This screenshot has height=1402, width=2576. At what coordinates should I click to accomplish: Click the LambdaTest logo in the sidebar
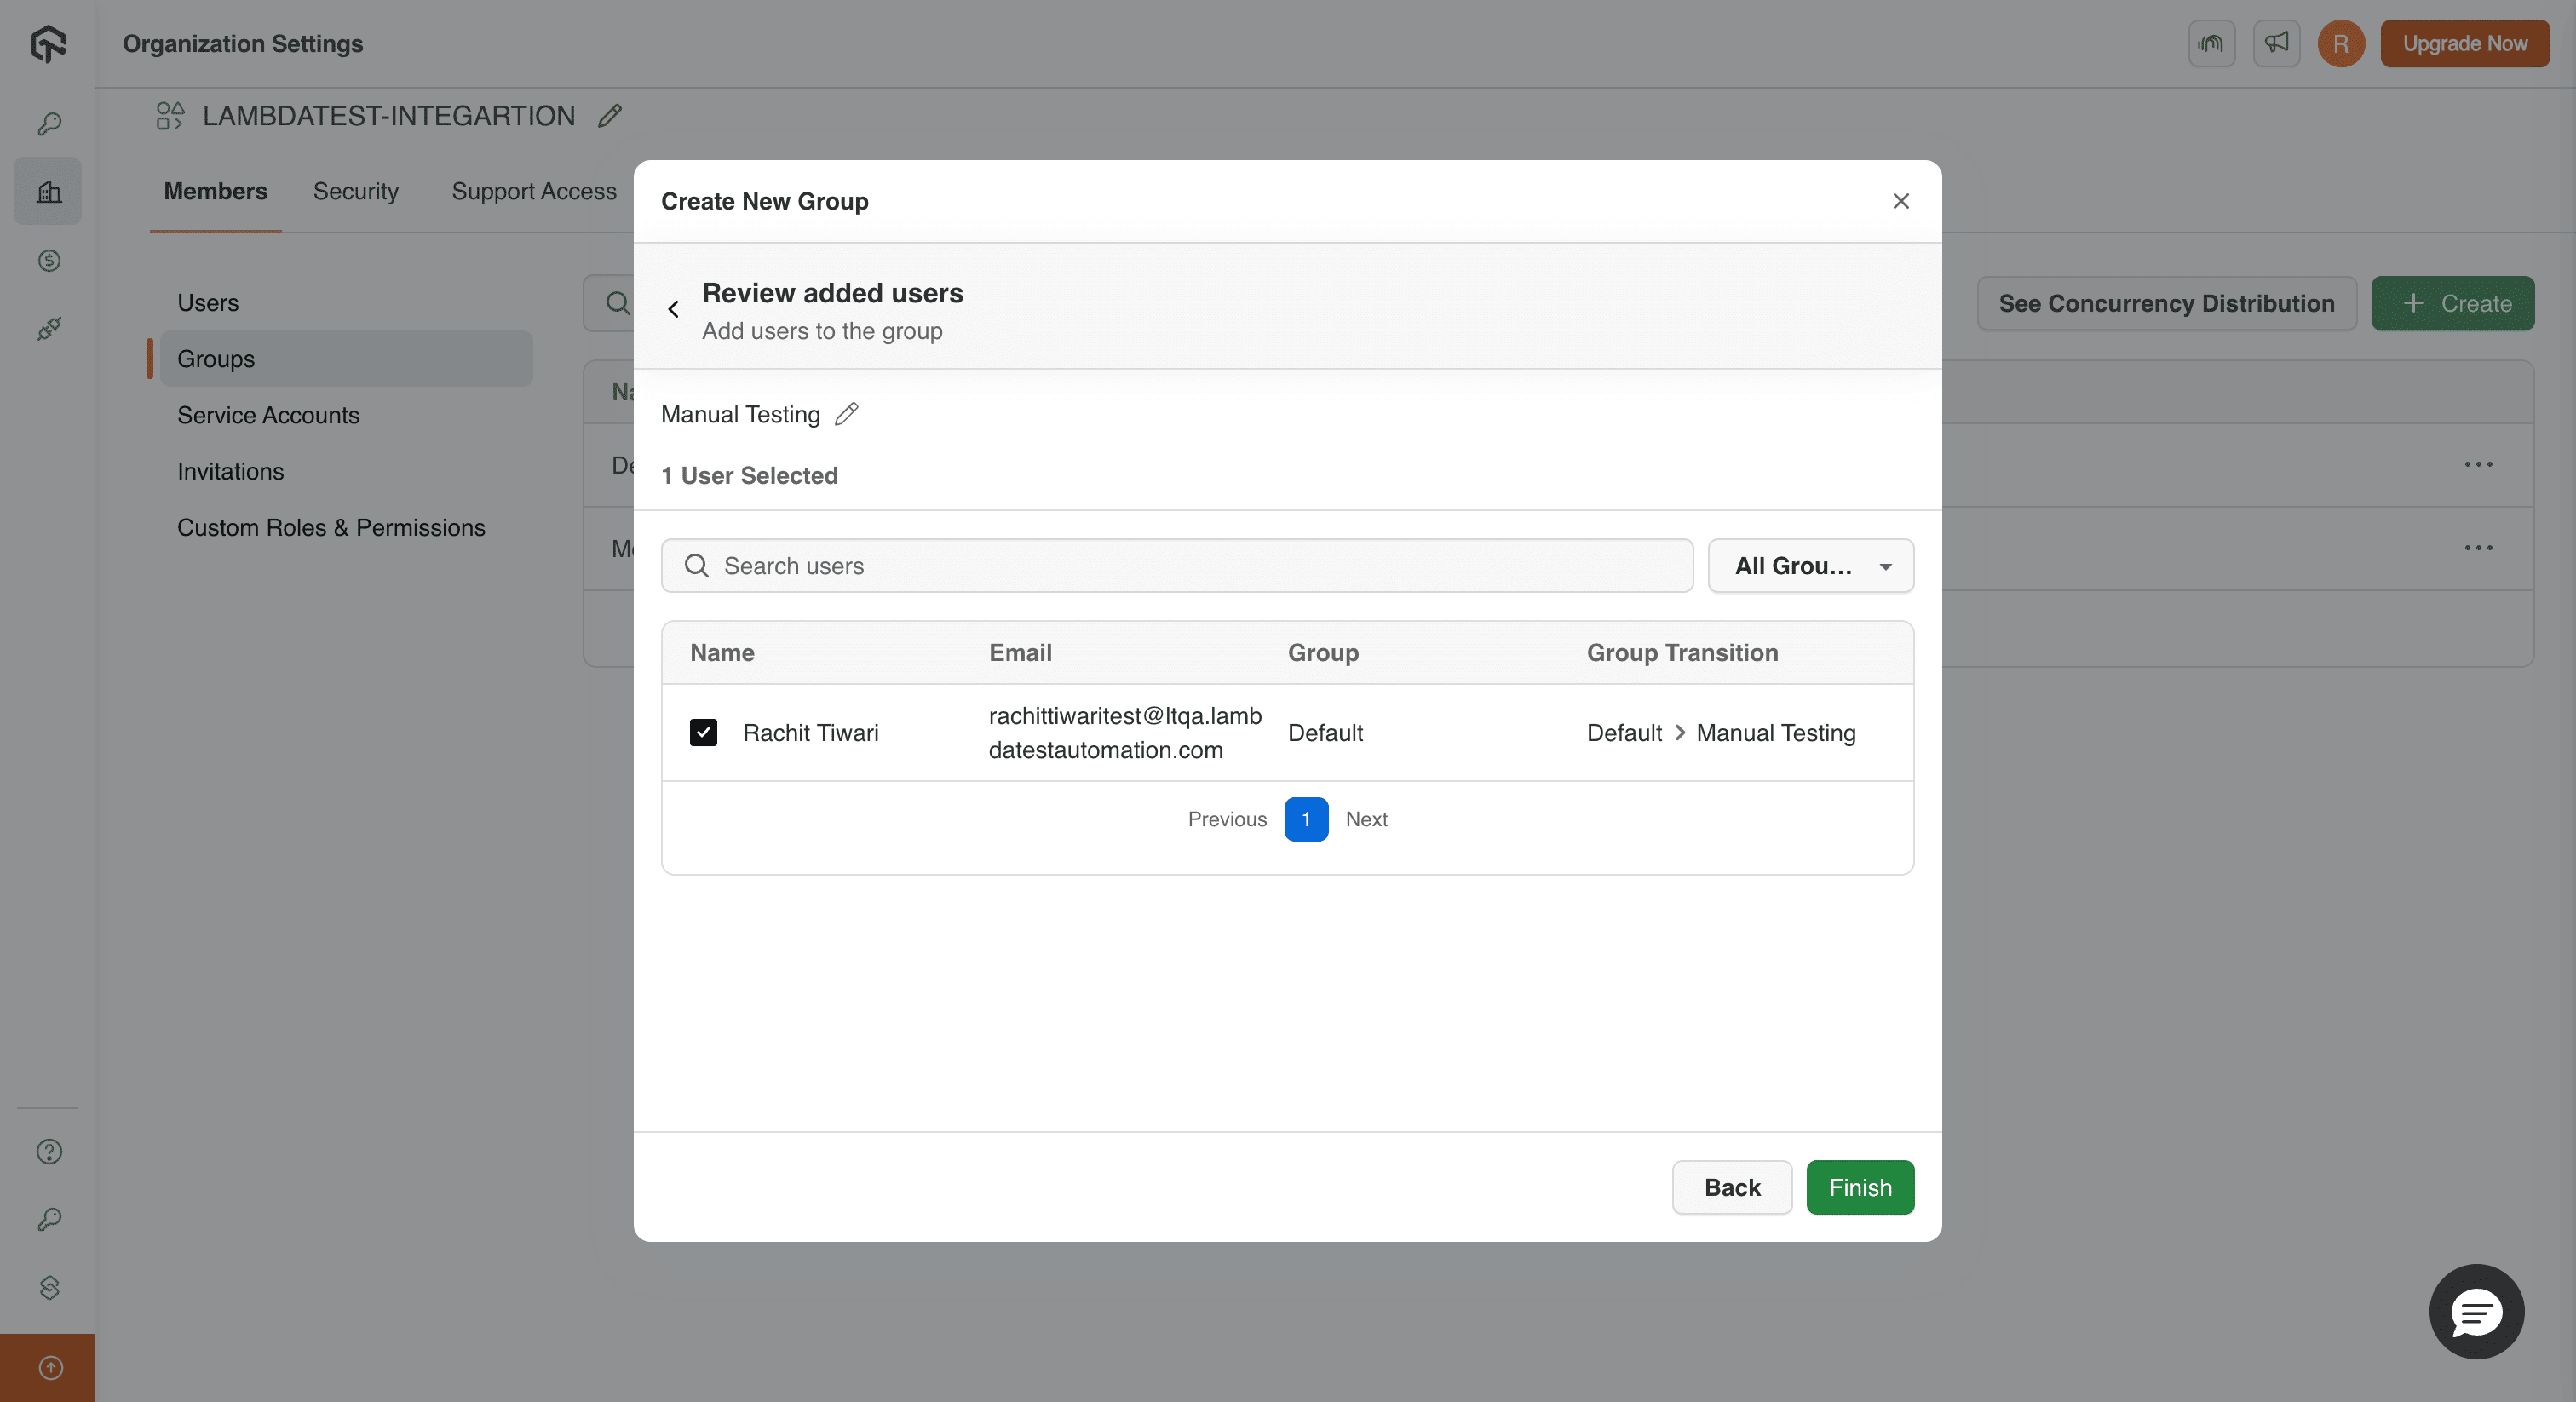[47, 43]
